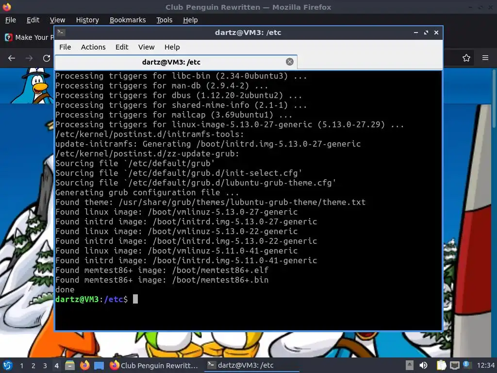Switch to virtual desktop 2

coord(33,365)
